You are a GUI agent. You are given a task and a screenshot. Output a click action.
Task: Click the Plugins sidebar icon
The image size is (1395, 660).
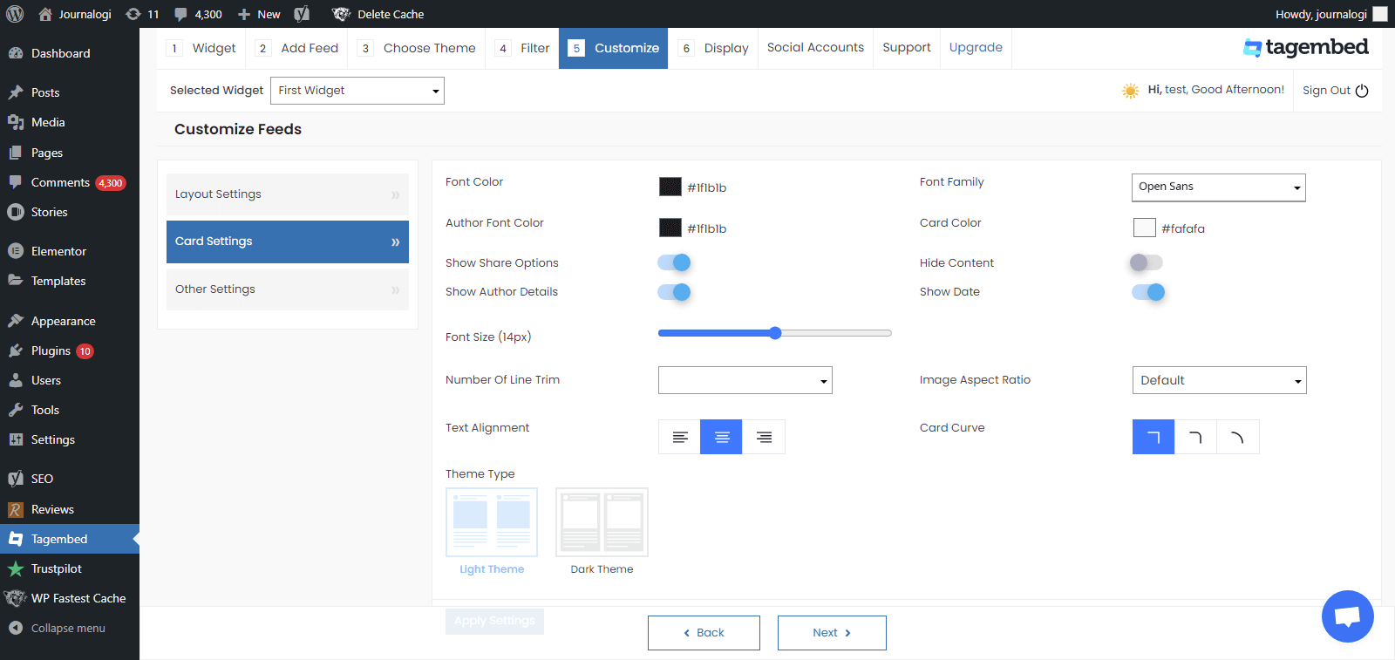tap(16, 350)
